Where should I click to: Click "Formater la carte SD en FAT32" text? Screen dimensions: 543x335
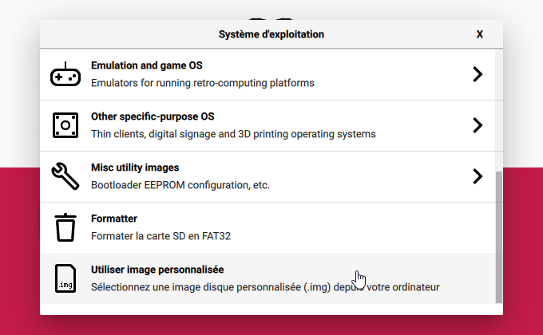(x=161, y=236)
